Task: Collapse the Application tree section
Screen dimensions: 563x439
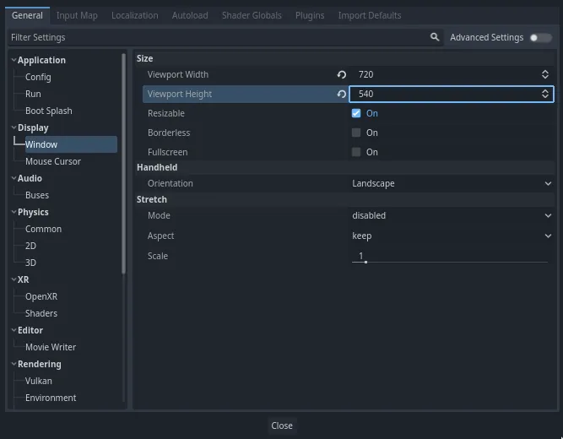Action: tap(14, 60)
